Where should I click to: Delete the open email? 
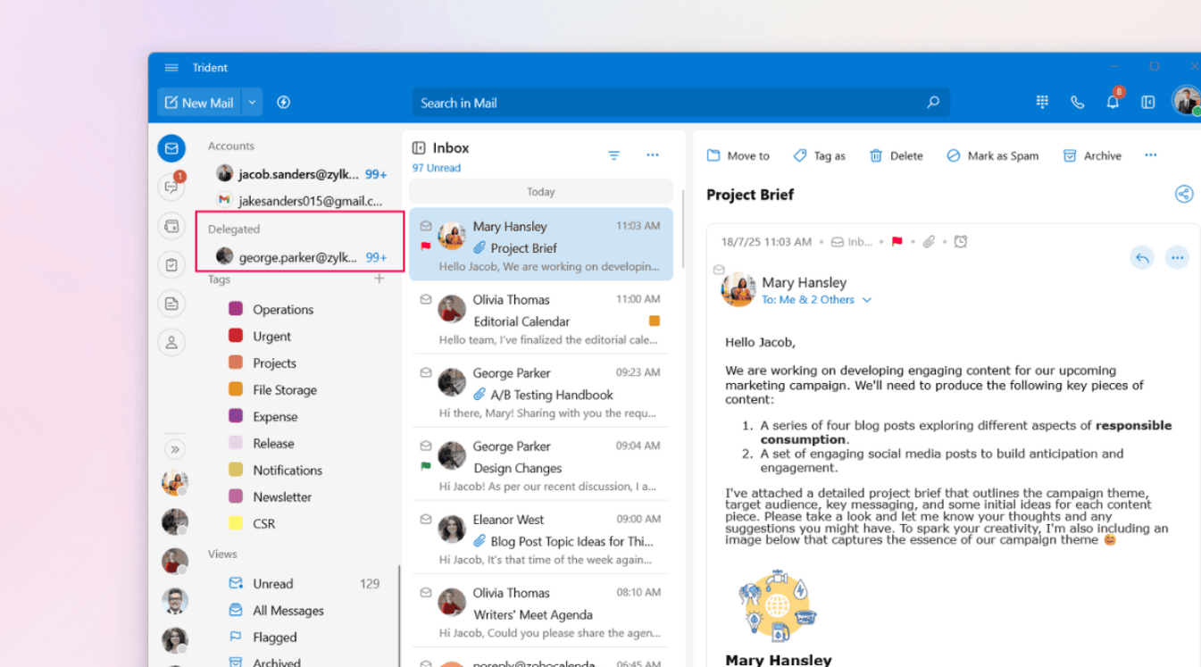click(x=897, y=155)
